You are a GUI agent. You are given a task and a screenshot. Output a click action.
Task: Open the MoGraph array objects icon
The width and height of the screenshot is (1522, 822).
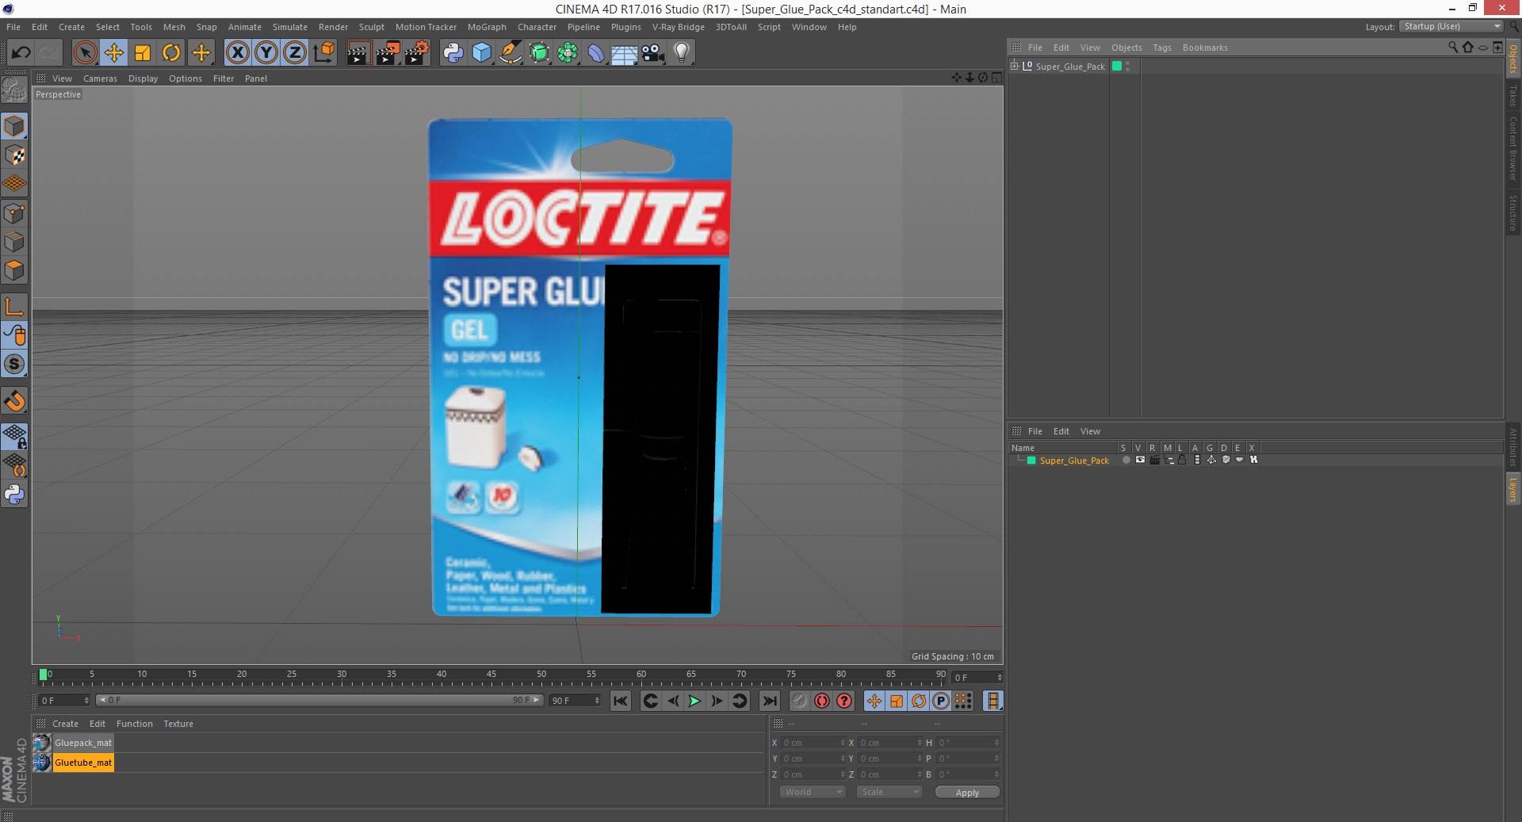point(568,53)
